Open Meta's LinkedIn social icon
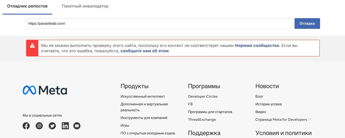345x138 pixels. (x=65, y=126)
